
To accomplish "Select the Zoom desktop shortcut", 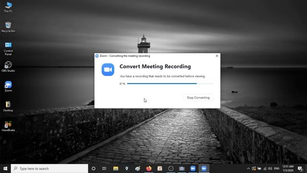I will (8, 86).
